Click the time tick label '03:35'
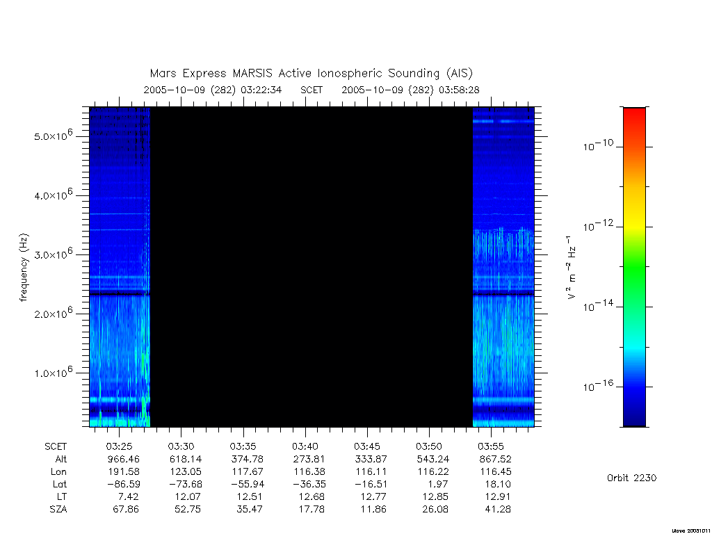The width and height of the screenshot is (712, 534). point(243,446)
